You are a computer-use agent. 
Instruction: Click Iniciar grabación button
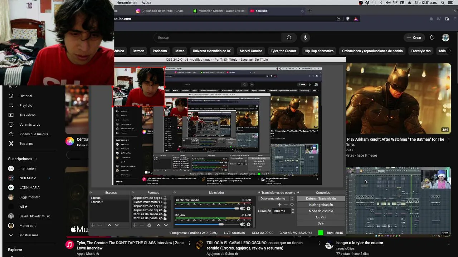coord(321,205)
